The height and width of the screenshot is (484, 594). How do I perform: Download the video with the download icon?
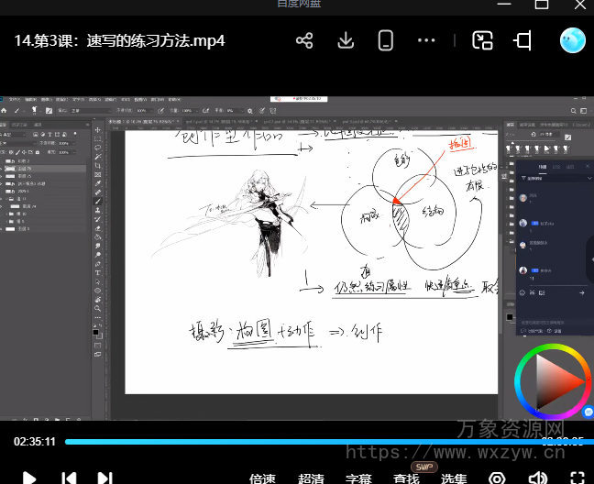346,41
